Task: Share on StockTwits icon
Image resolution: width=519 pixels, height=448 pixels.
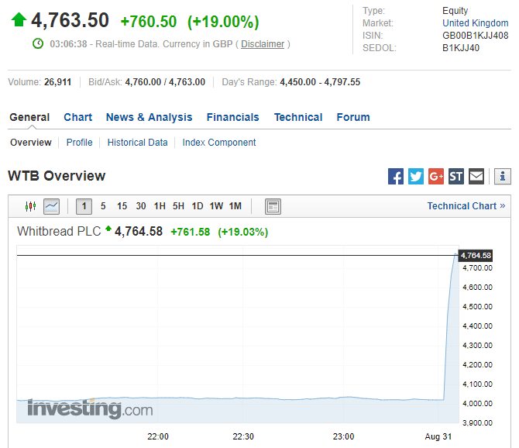Action: click(456, 177)
